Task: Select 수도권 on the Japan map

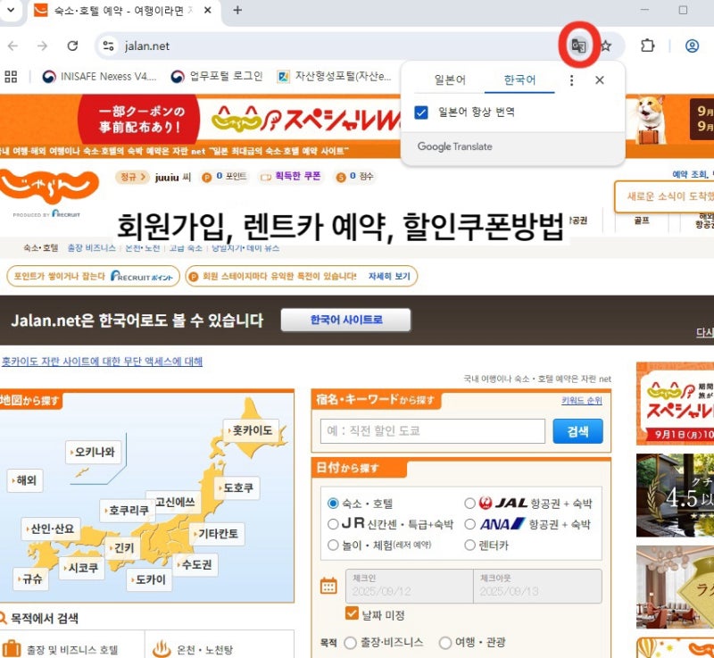Action: tap(195, 564)
